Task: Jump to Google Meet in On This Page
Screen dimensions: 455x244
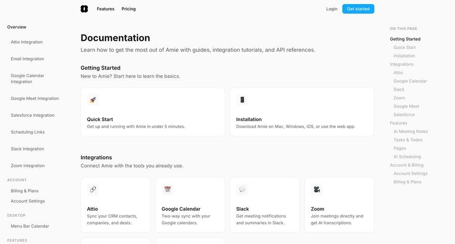Action: pyautogui.click(x=406, y=106)
